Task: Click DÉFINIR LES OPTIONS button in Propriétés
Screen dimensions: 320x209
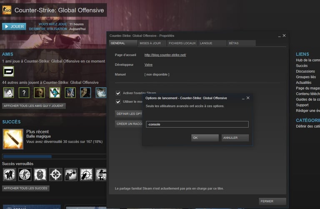Action: pyautogui.click(x=129, y=114)
